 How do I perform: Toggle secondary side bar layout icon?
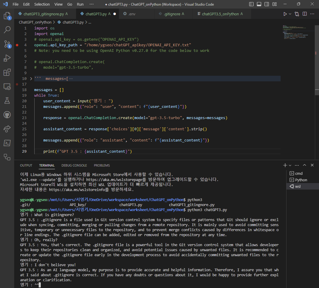click(267, 4)
